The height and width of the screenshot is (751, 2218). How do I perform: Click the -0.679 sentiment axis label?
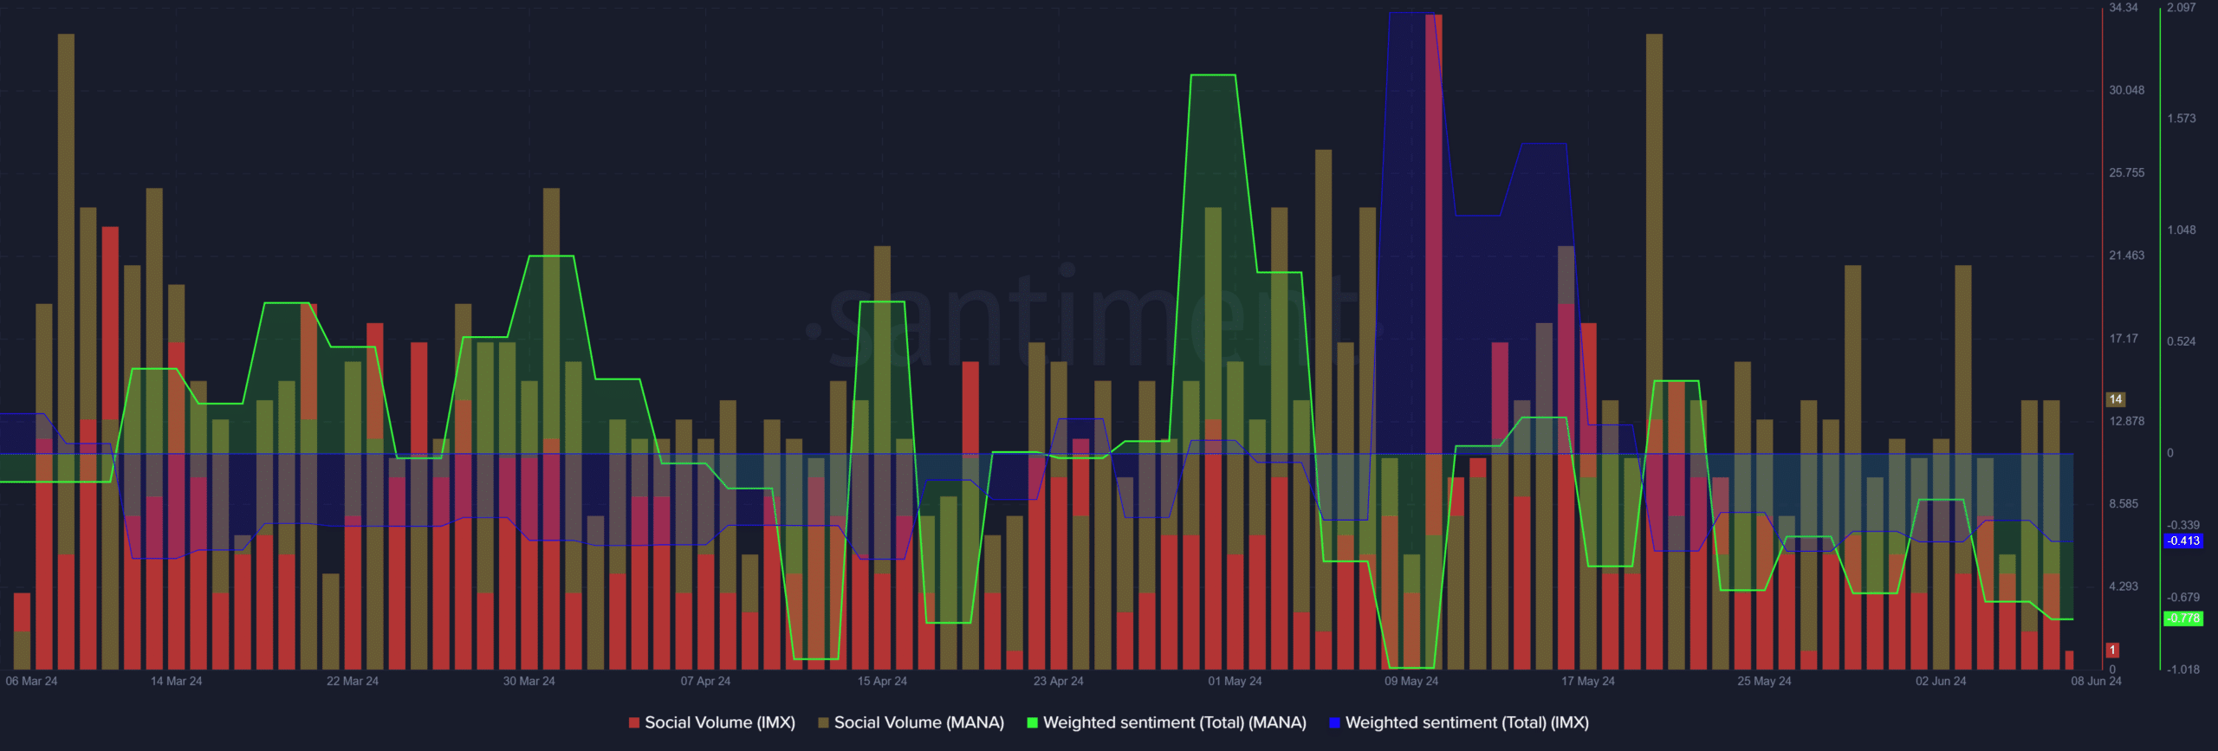pos(2183,598)
